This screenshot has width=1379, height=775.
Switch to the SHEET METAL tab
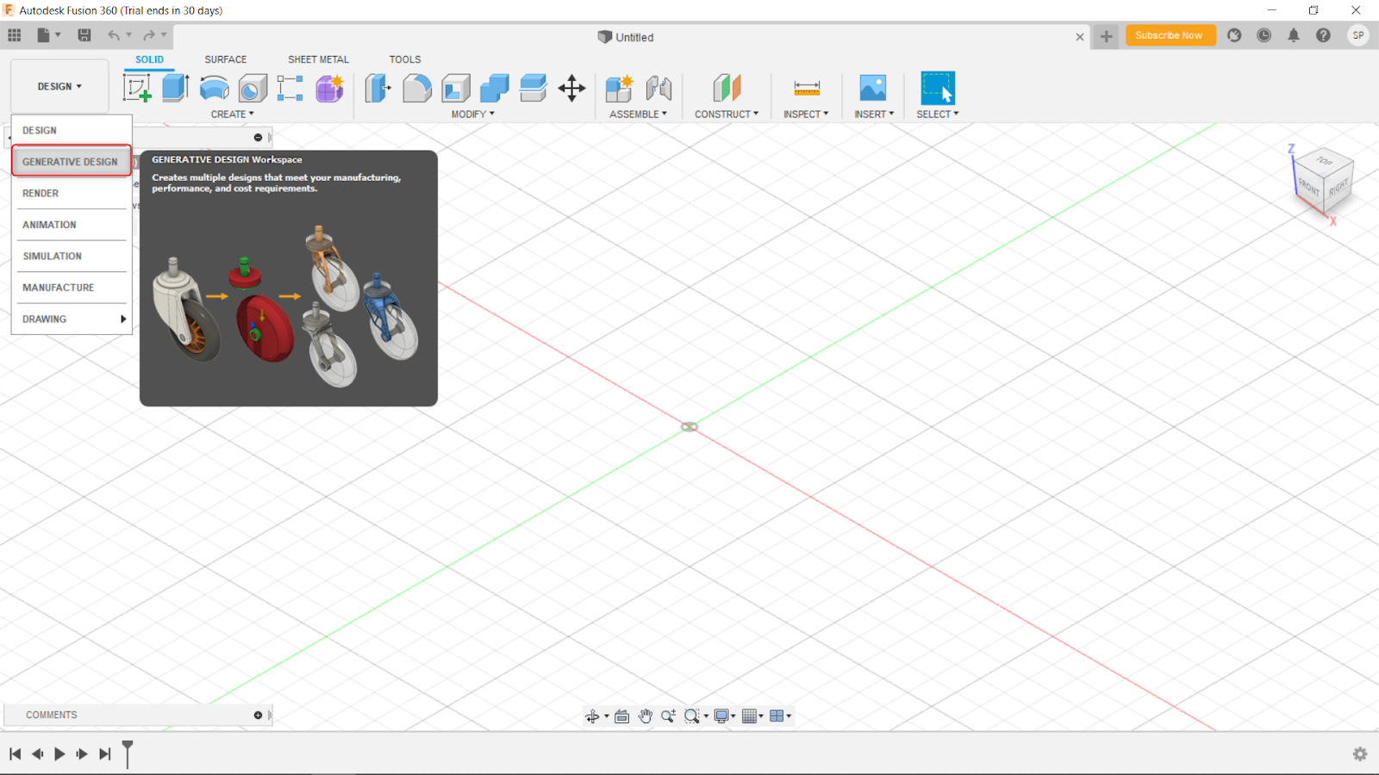click(318, 59)
